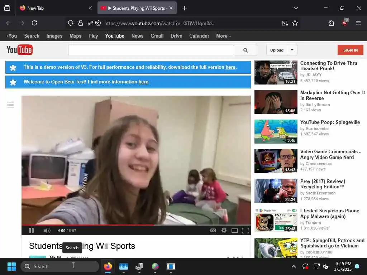The image size is (367, 275).
Task: Open YouTube Poop: Spingeville thumbnail
Action: 276,131
